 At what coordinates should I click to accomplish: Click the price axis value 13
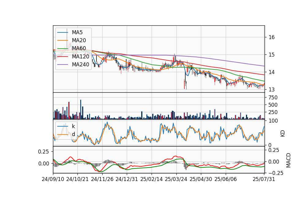[x=272, y=90]
